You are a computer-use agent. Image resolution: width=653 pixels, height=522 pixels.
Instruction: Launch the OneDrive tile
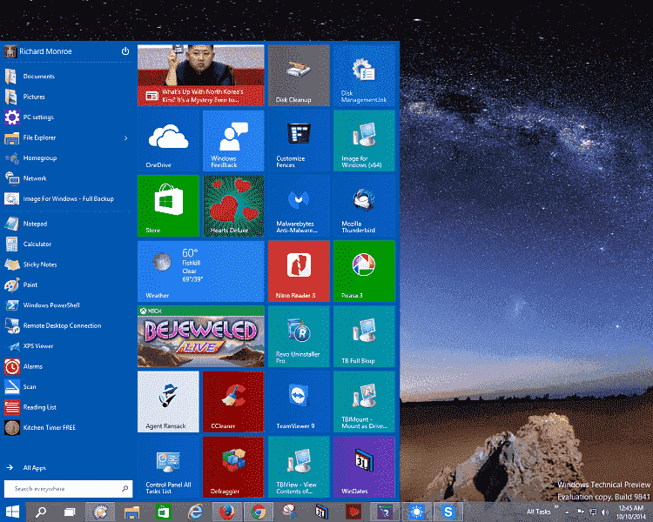click(x=168, y=141)
